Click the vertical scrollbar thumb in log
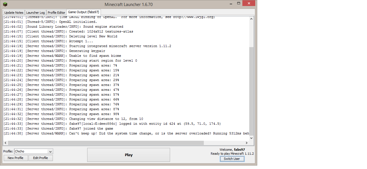Screen dimensions: 367x169 252,91
